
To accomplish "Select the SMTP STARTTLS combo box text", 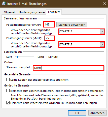I will 66,44.
